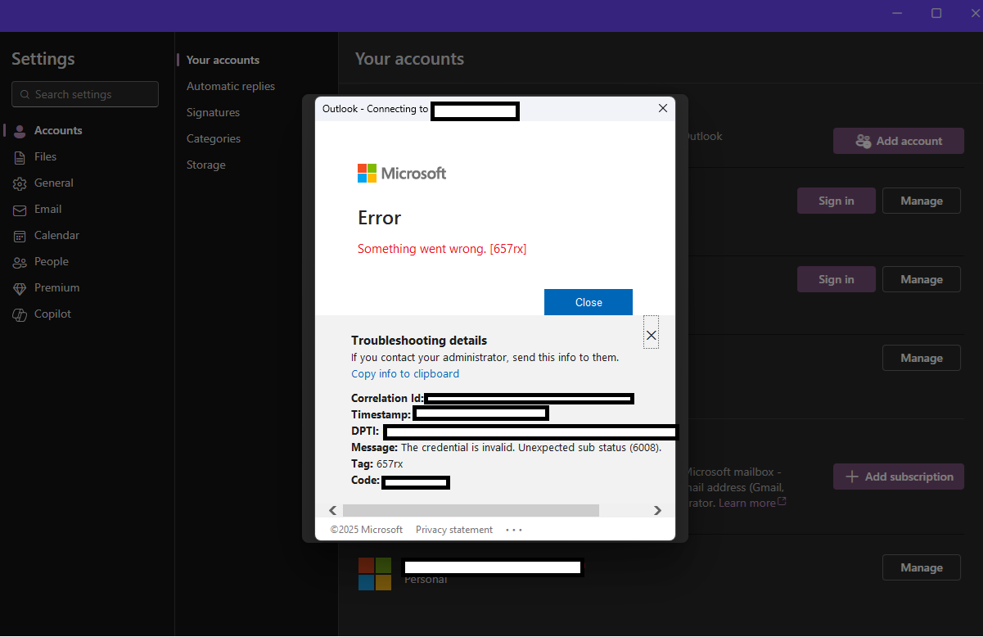Dismiss the Troubleshooting details panel
The image size is (983, 637).
(652, 335)
